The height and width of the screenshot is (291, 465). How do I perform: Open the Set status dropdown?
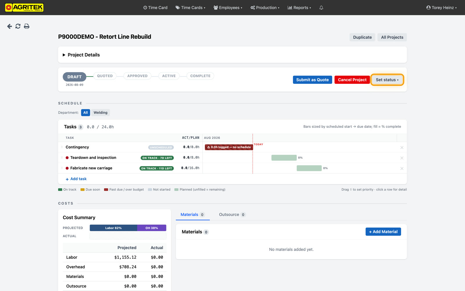tap(387, 80)
